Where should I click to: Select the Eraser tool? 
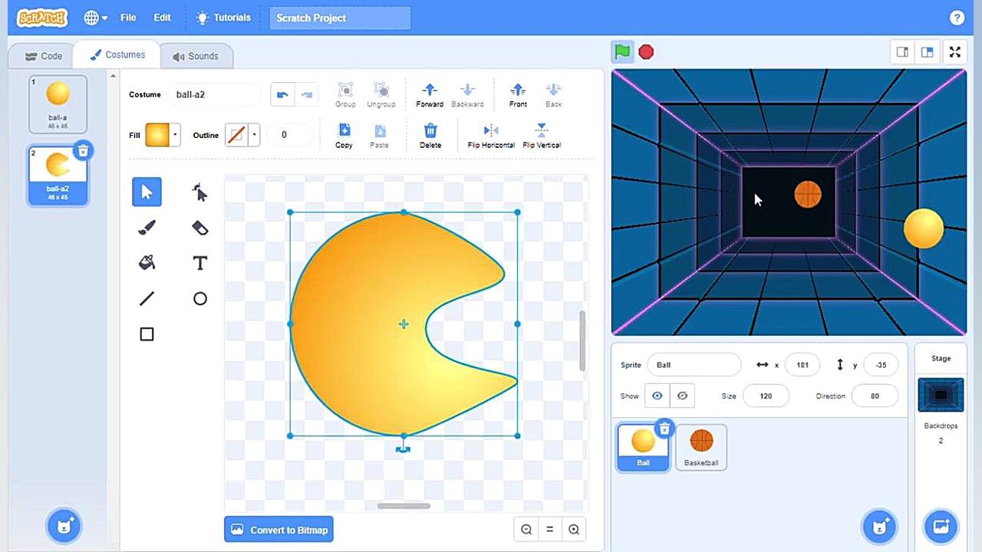(x=199, y=228)
